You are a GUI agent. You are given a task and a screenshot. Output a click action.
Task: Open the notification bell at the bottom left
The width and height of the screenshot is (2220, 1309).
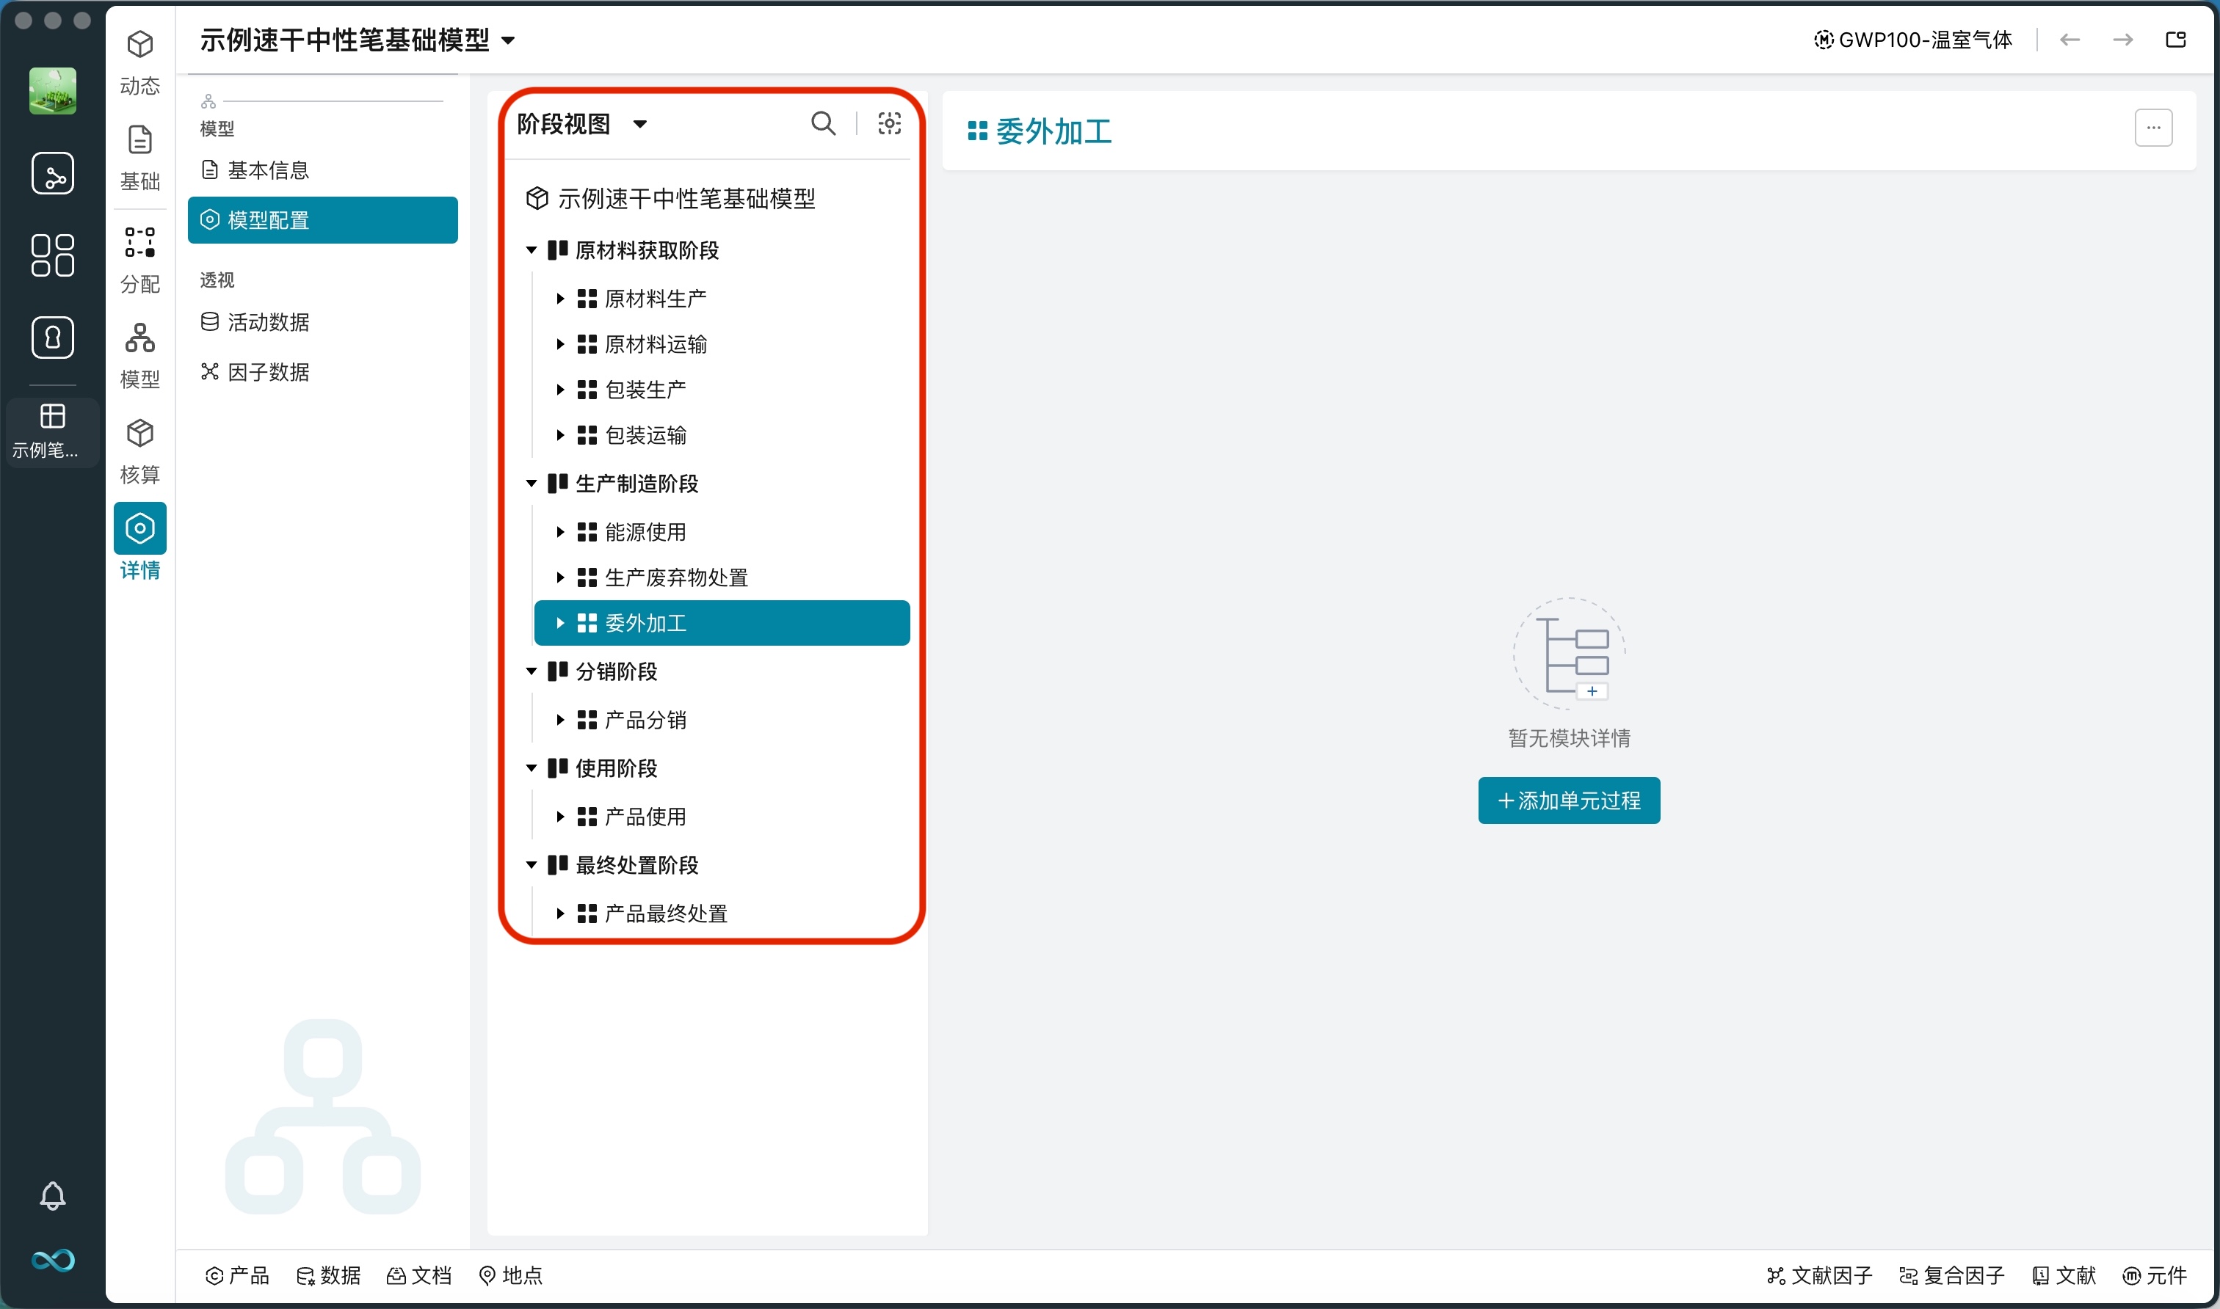tap(53, 1195)
